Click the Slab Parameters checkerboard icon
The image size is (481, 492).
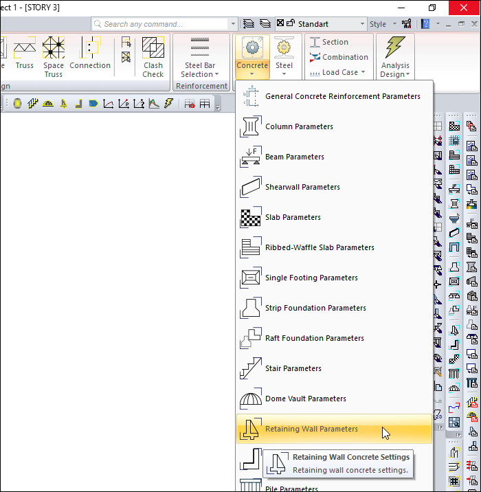pyautogui.click(x=250, y=217)
